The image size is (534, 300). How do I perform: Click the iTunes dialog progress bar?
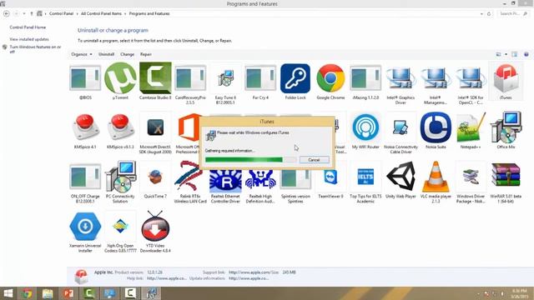[x=250, y=160]
